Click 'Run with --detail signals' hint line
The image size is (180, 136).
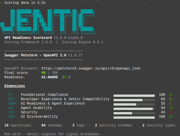pos(53,134)
